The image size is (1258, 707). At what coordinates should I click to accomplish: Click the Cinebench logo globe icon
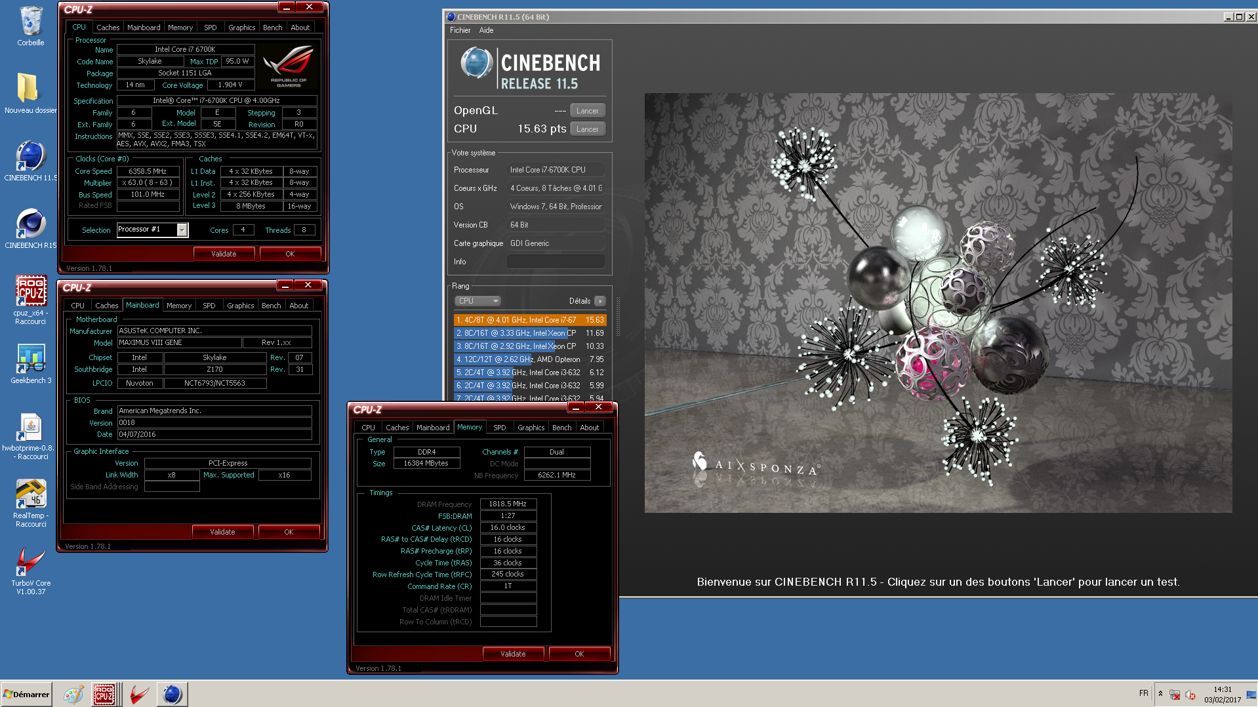pyautogui.click(x=476, y=64)
